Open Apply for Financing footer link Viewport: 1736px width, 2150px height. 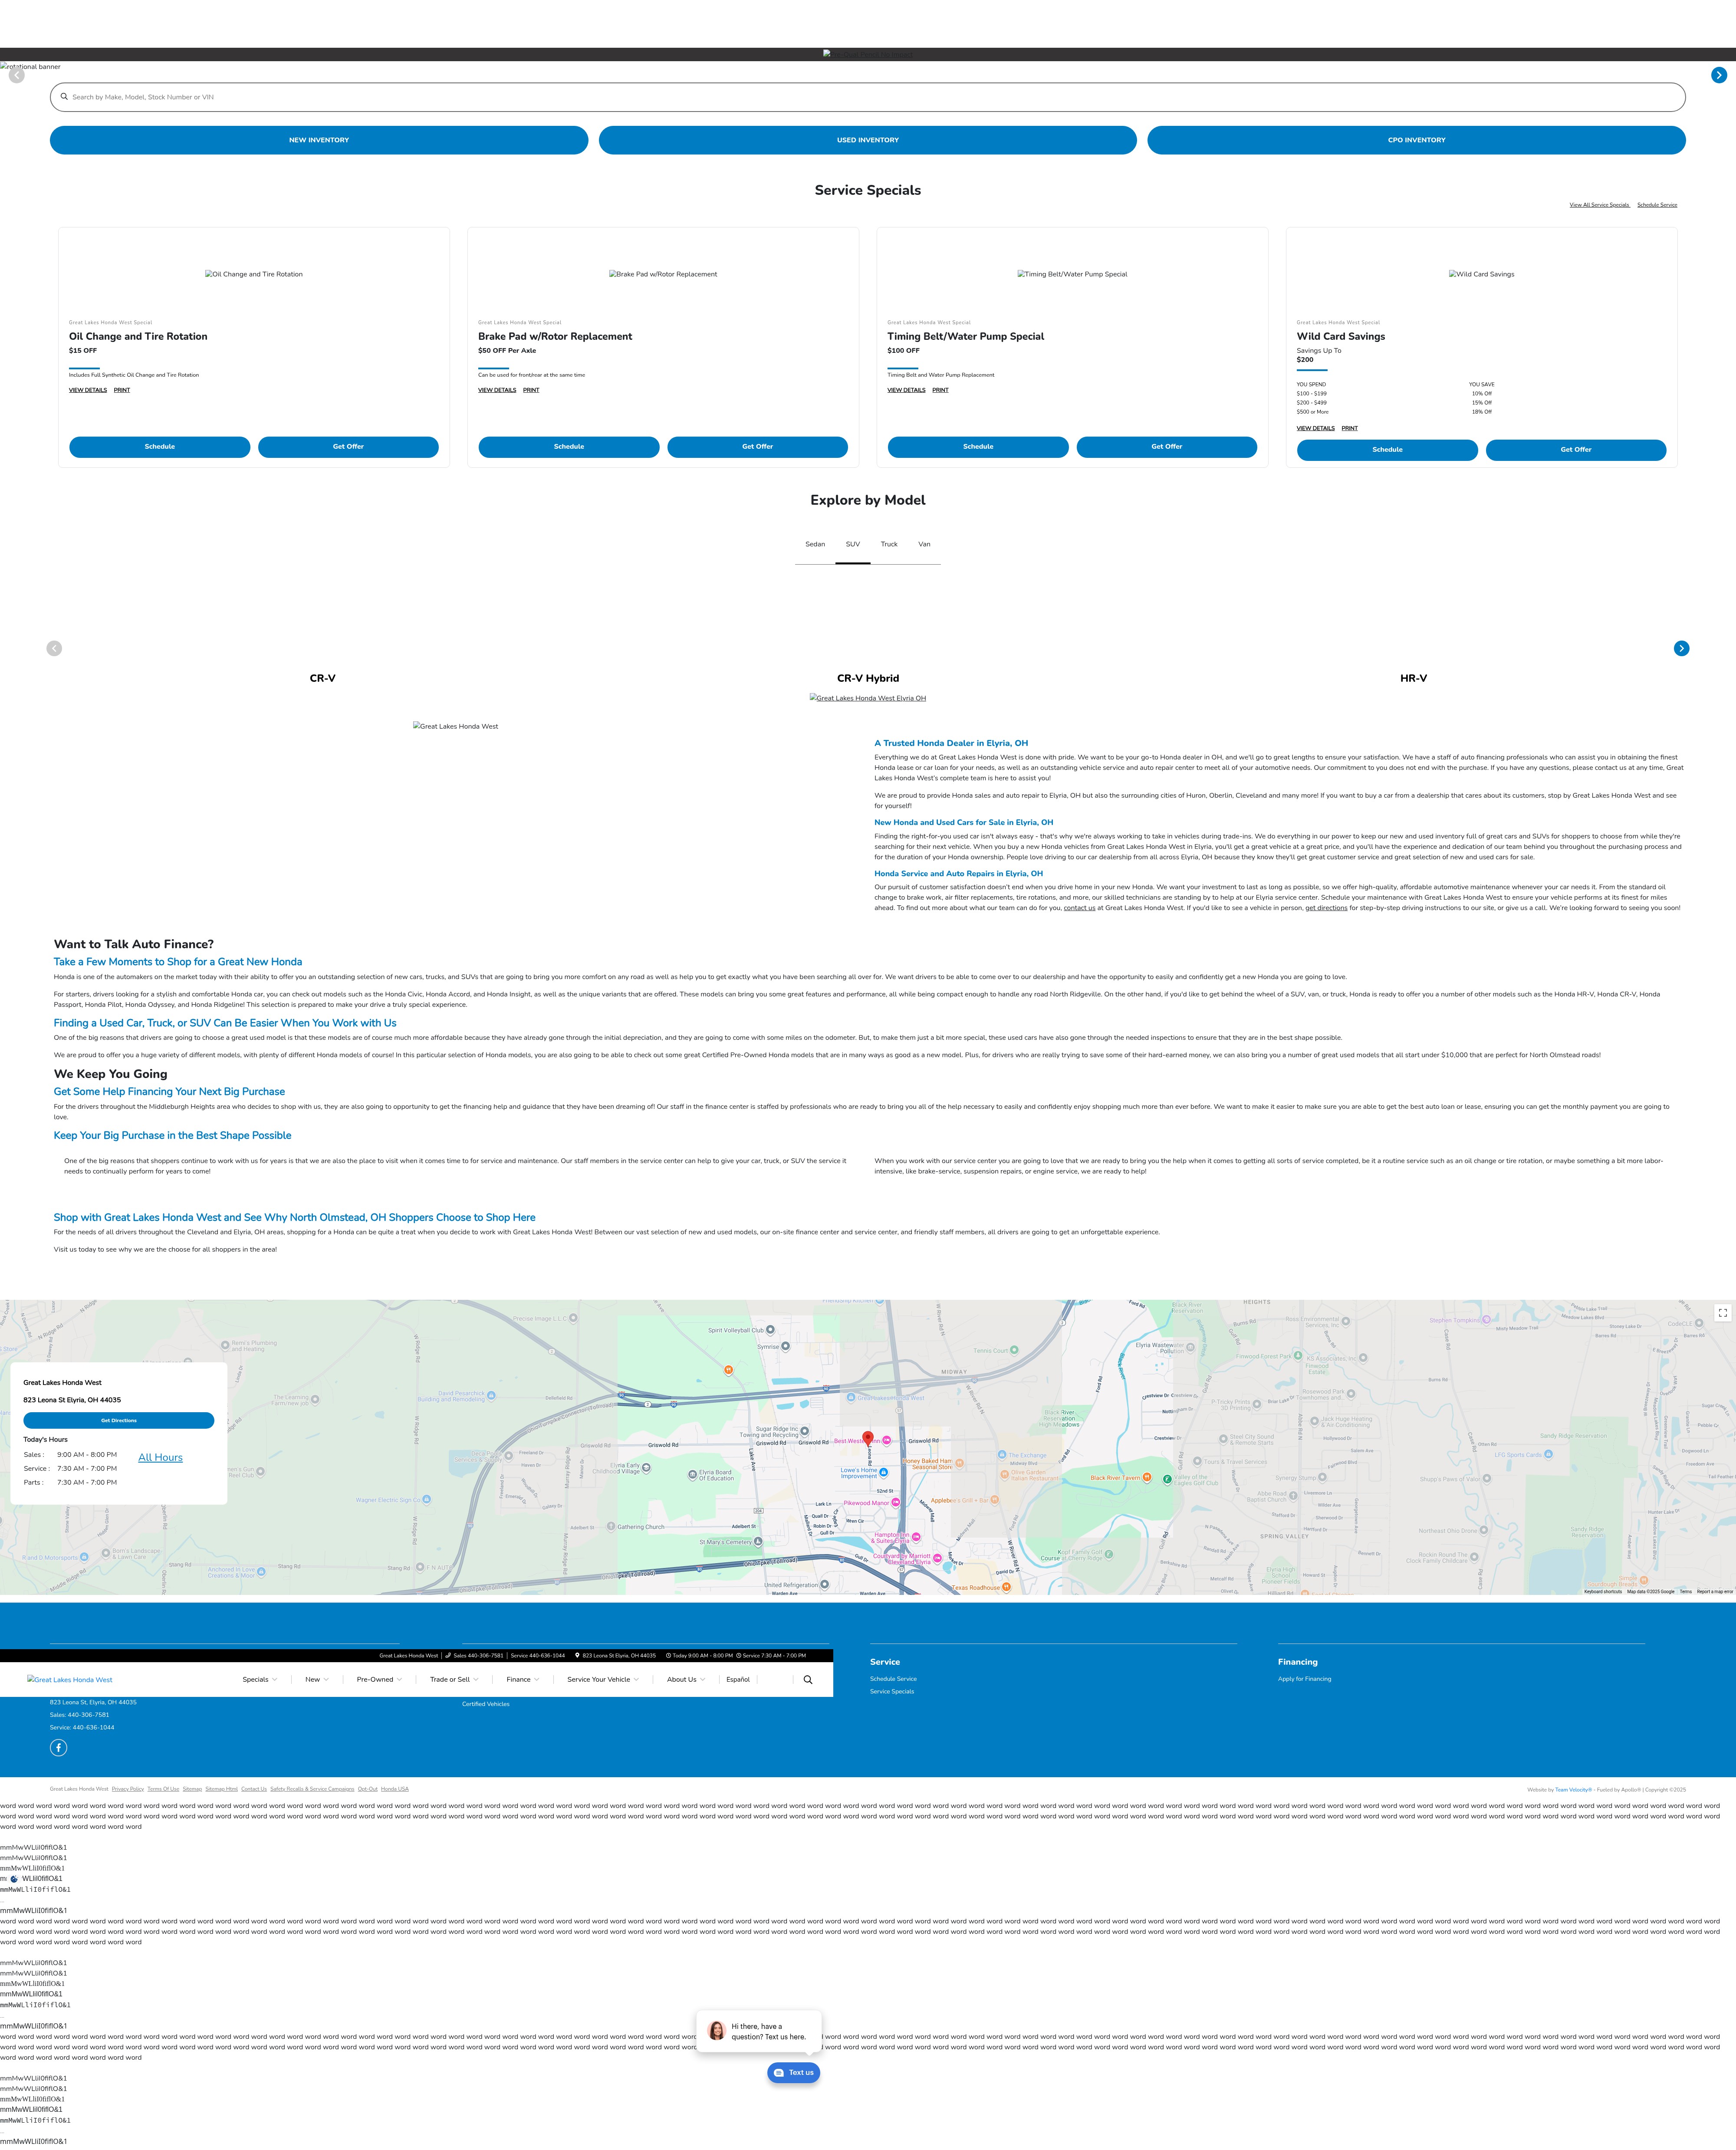point(1304,1679)
